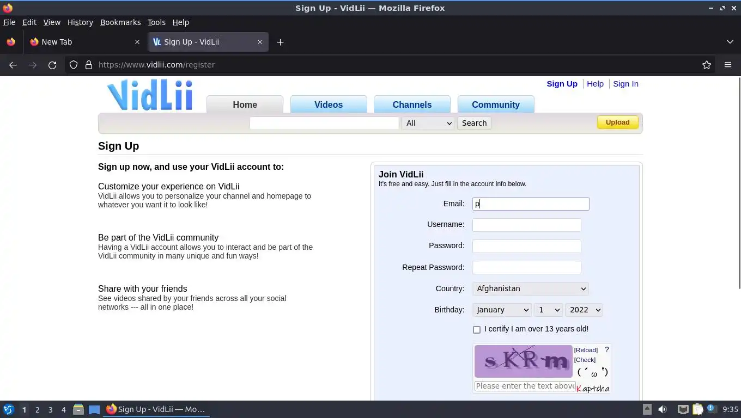Click the browser address bar URL
The width and height of the screenshot is (741, 418).
[156, 65]
